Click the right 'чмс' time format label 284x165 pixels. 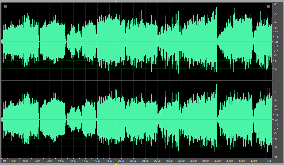point(270,161)
